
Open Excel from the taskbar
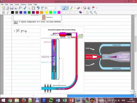(65, 100)
